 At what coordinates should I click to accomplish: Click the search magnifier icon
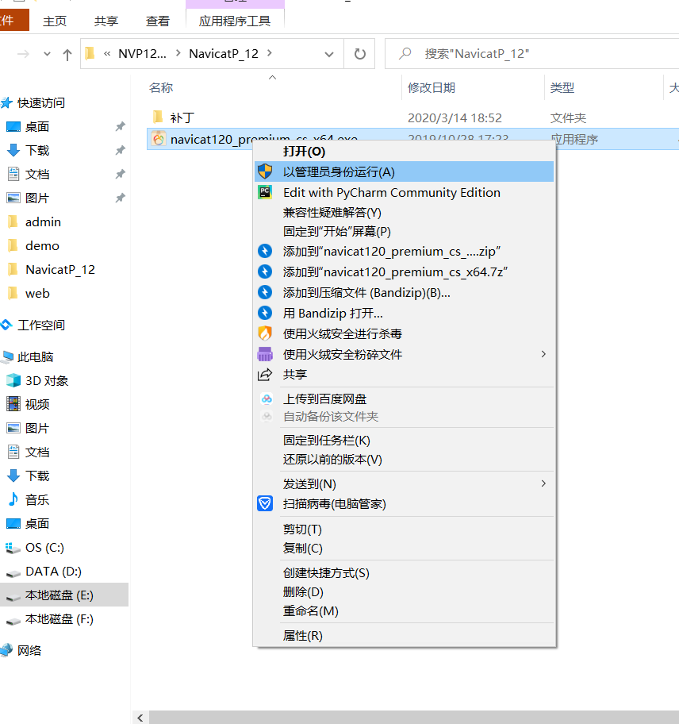pyautogui.click(x=405, y=53)
